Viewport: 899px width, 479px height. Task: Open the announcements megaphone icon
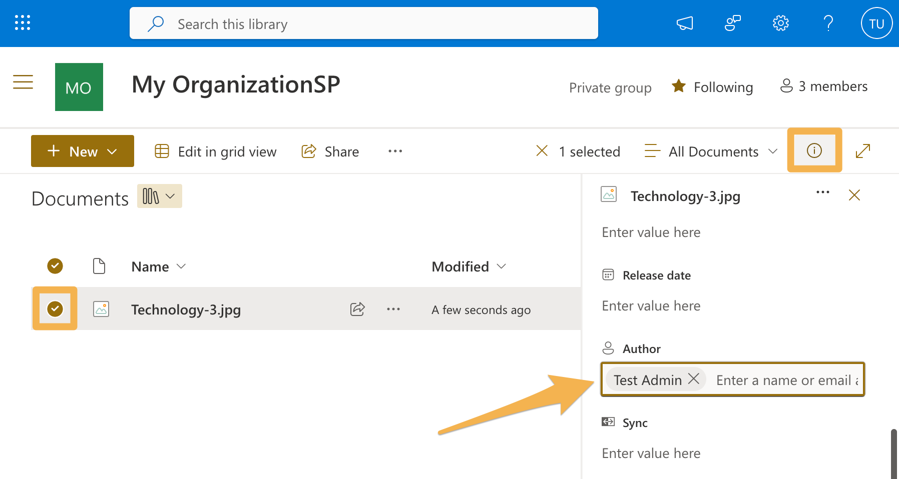(x=685, y=22)
